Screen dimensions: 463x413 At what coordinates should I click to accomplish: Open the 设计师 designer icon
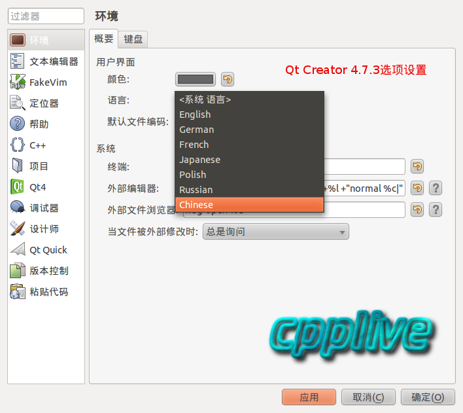(x=18, y=228)
